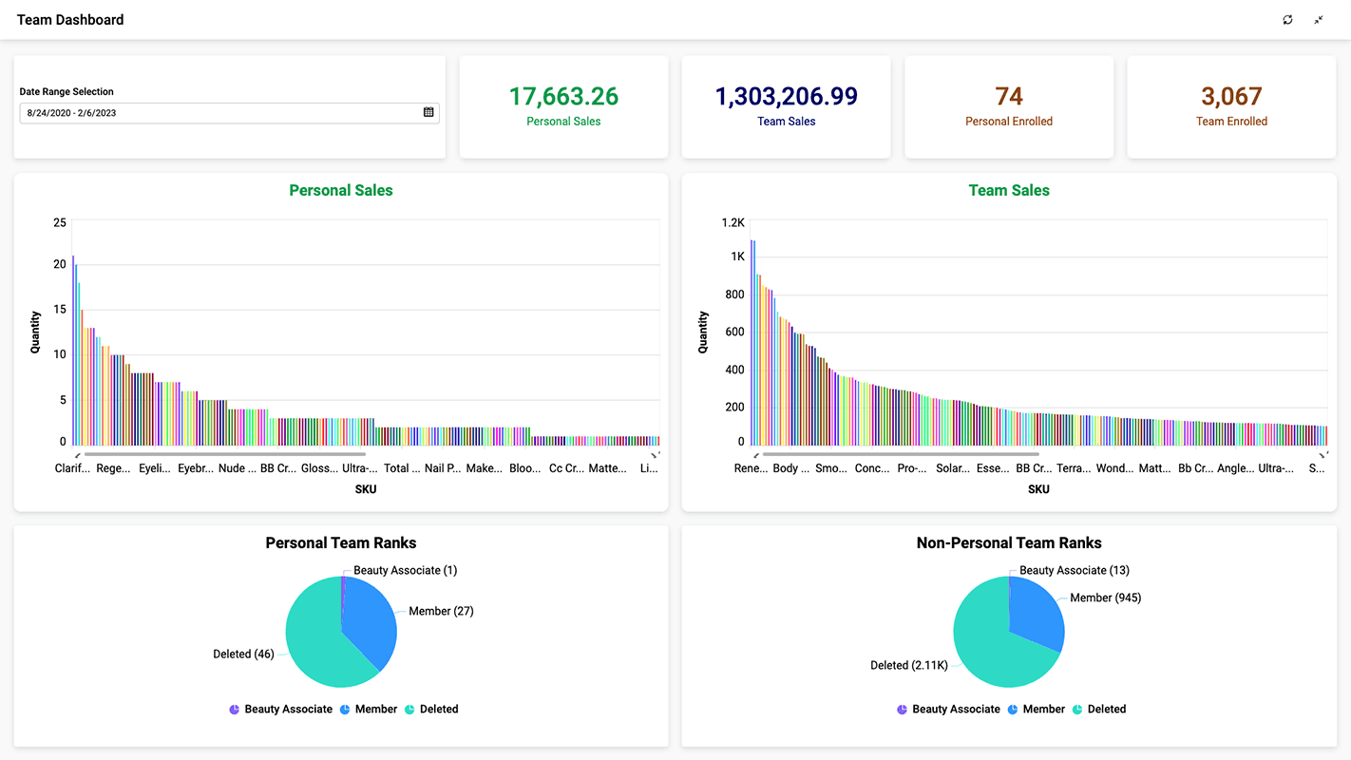Toggle Beauty Associate legend in Non-Personal Team Ranks
This screenshot has height=760, width=1351.
(x=949, y=710)
